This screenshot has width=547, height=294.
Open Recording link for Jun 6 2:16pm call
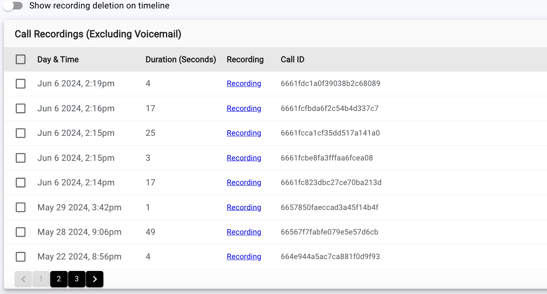(x=244, y=109)
